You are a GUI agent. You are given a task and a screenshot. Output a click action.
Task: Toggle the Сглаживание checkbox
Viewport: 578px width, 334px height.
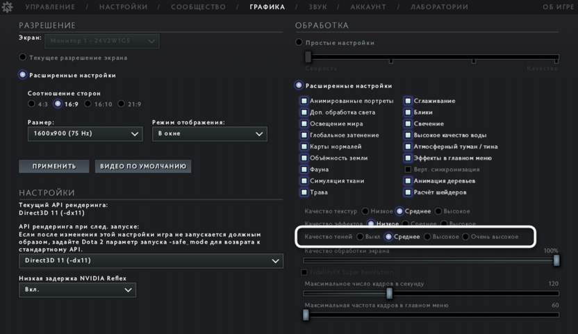[408, 101]
